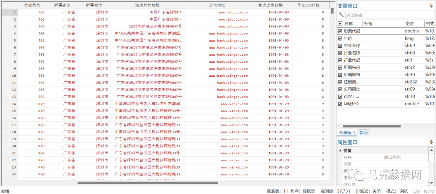Uncheck the 行业名称 variable checkbox
436x194 pixels.
[x=340, y=53]
